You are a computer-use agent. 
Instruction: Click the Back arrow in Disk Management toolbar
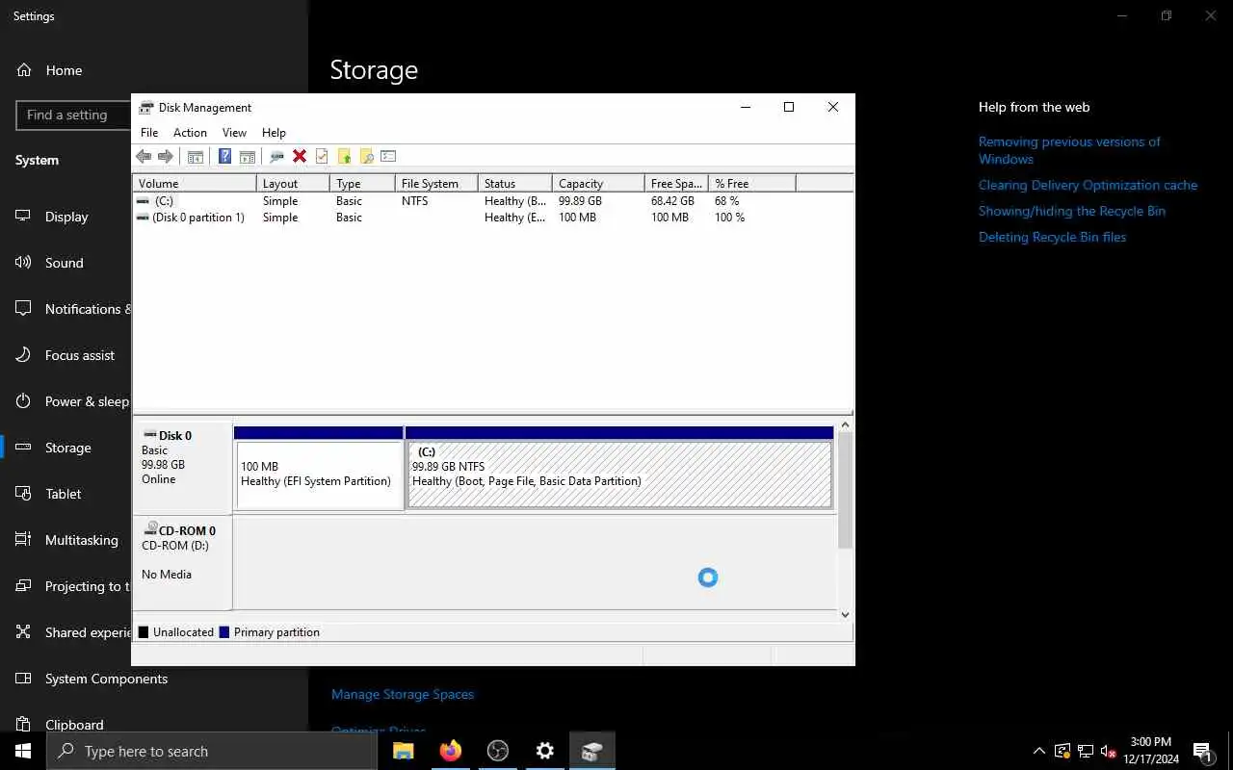tap(144, 156)
